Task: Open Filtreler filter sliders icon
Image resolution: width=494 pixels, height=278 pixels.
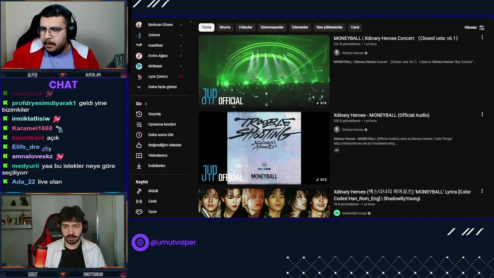Action: pos(482,27)
